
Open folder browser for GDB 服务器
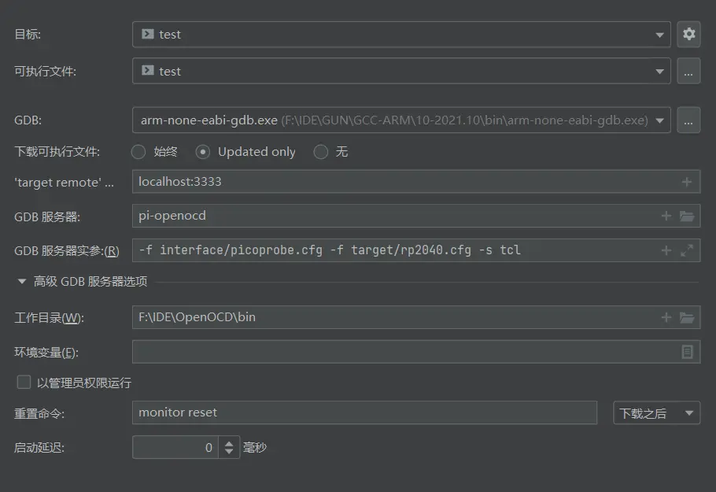(x=687, y=216)
